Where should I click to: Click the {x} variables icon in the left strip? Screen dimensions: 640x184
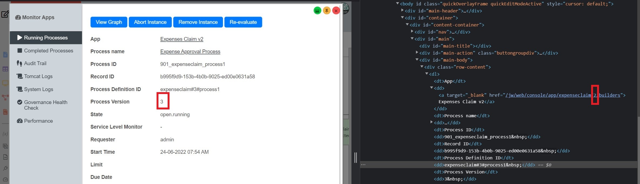(x=5, y=134)
